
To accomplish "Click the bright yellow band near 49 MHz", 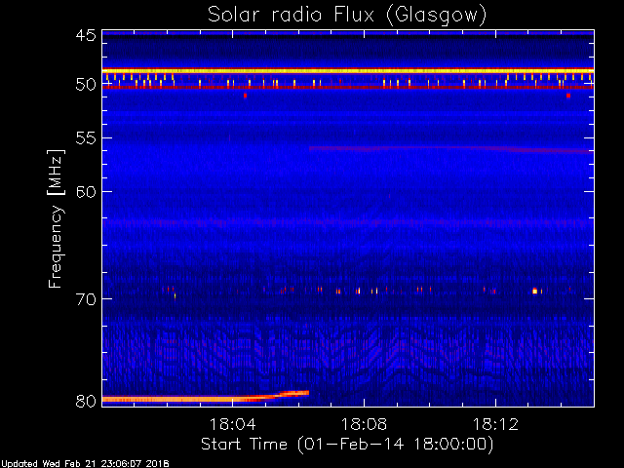I will [x=348, y=70].
